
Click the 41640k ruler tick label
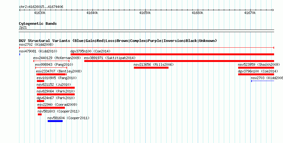[x=93, y=13]
